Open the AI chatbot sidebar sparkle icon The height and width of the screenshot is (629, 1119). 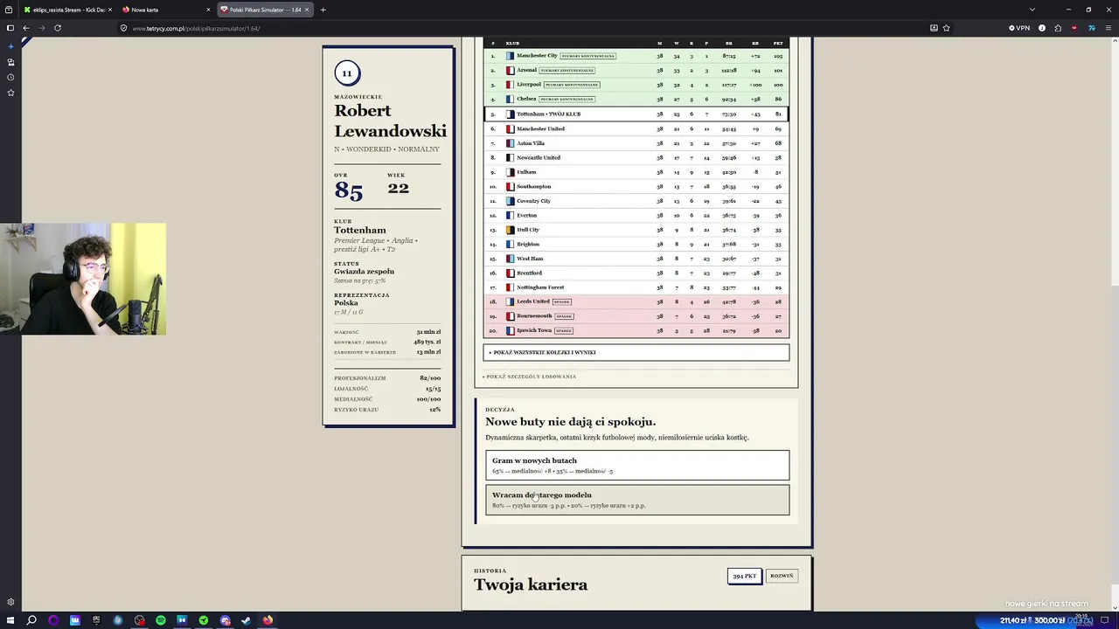pos(10,47)
